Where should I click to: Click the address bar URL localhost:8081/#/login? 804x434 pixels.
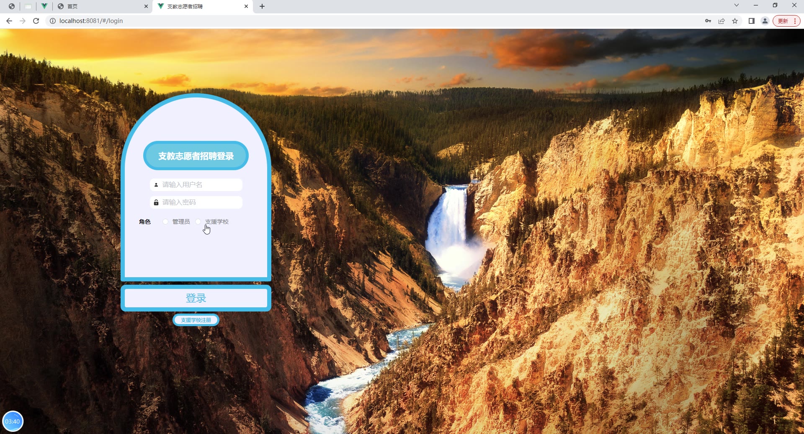click(91, 21)
